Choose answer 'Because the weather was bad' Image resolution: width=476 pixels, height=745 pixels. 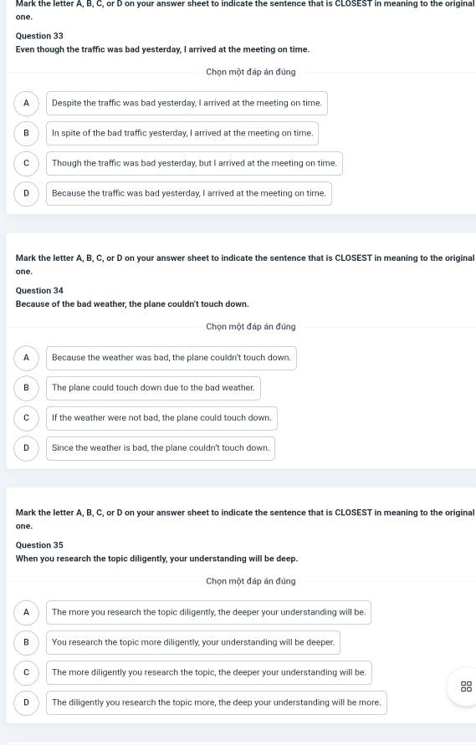pyautogui.click(x=171, y=358)
